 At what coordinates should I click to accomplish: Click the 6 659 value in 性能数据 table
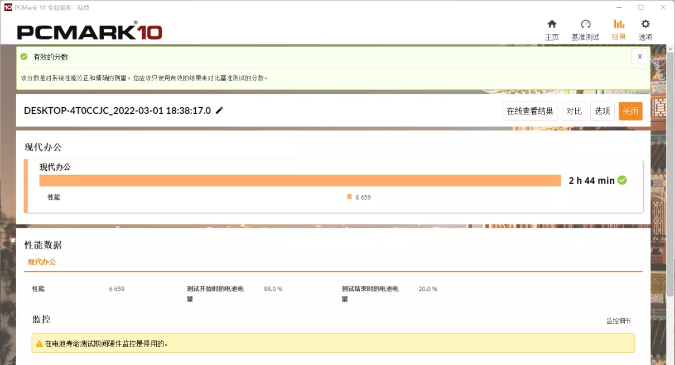pyautogui.click(x=117, y=289)
